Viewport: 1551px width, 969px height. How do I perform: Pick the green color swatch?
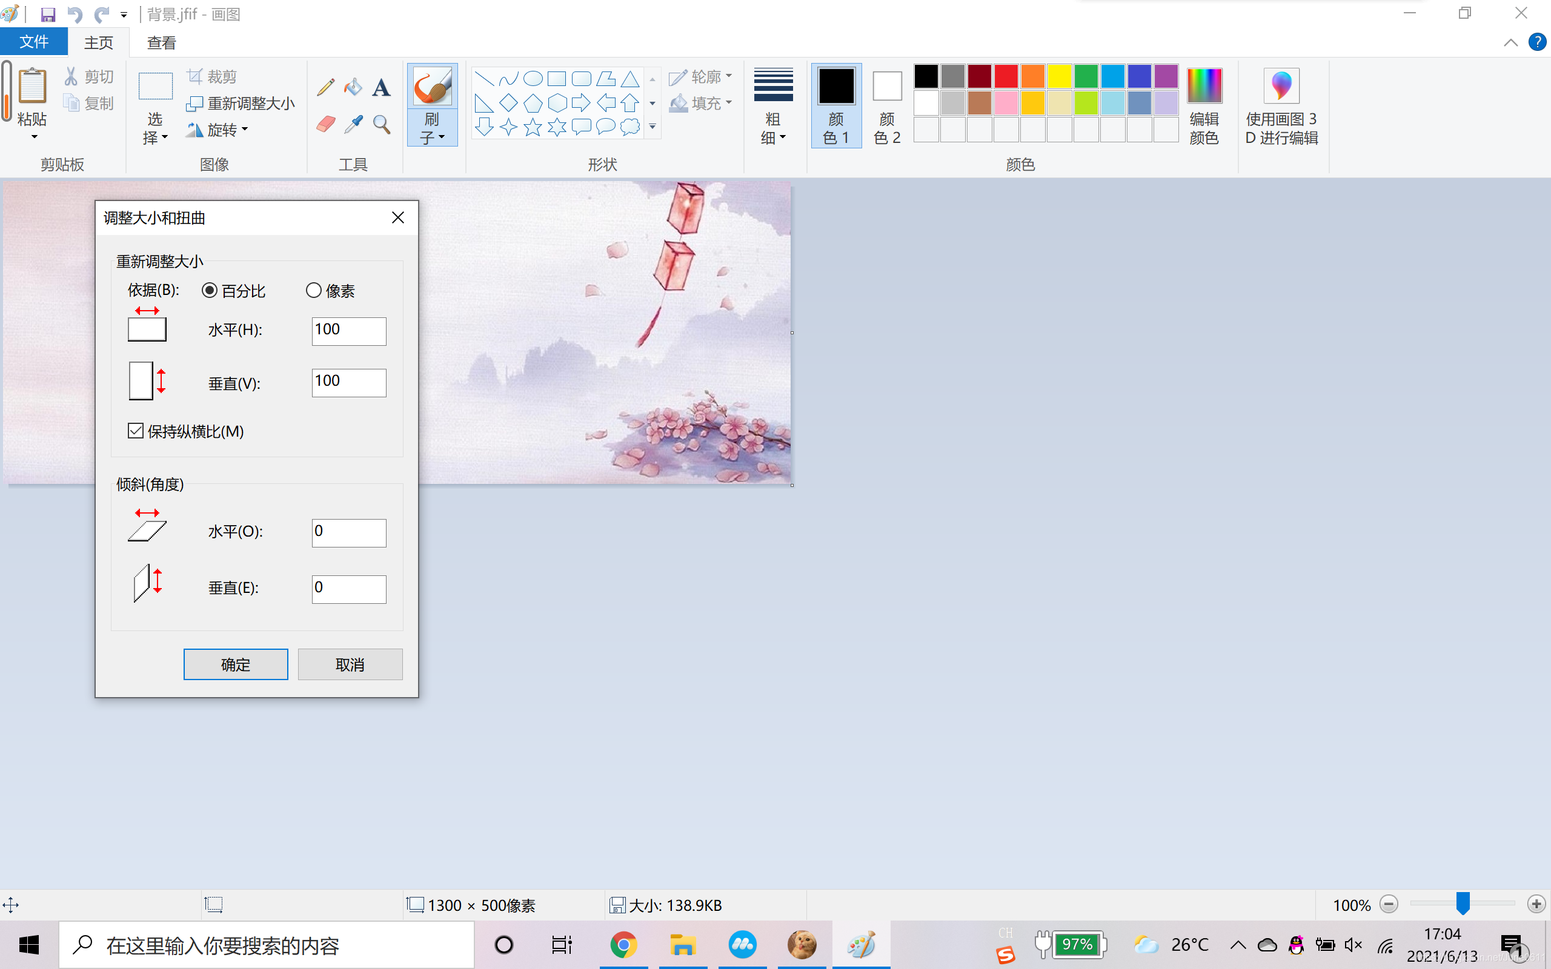click(1086, 76)
